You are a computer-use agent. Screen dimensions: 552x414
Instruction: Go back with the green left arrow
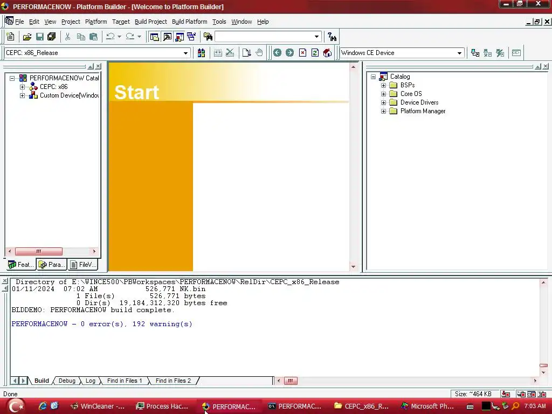click(278, 53)
